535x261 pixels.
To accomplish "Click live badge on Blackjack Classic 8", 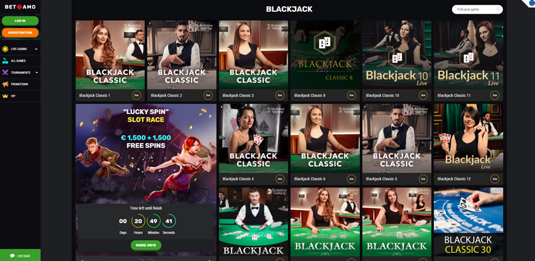I will 351,96.
